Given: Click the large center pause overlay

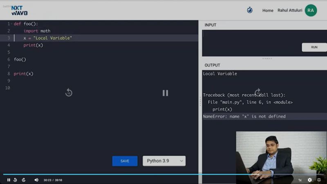Looking at the screenshot, I should [x=166, y=93].
